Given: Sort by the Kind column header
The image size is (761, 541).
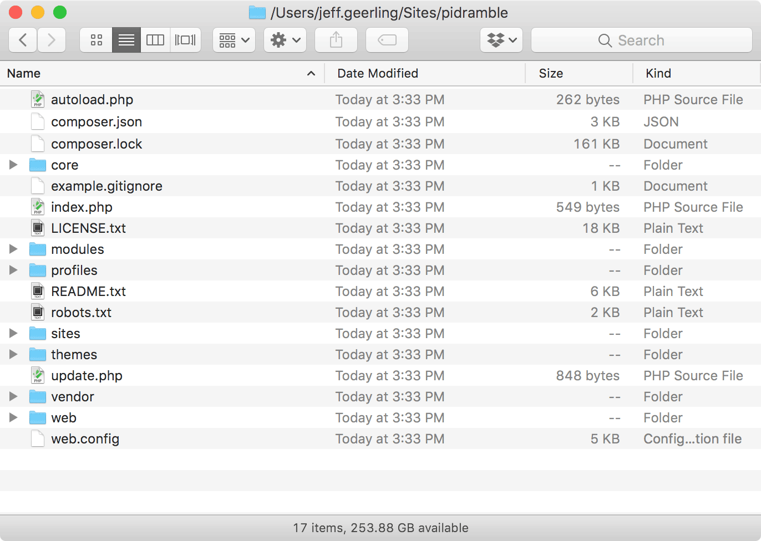Looking at the screenshot, I should 697,73.
